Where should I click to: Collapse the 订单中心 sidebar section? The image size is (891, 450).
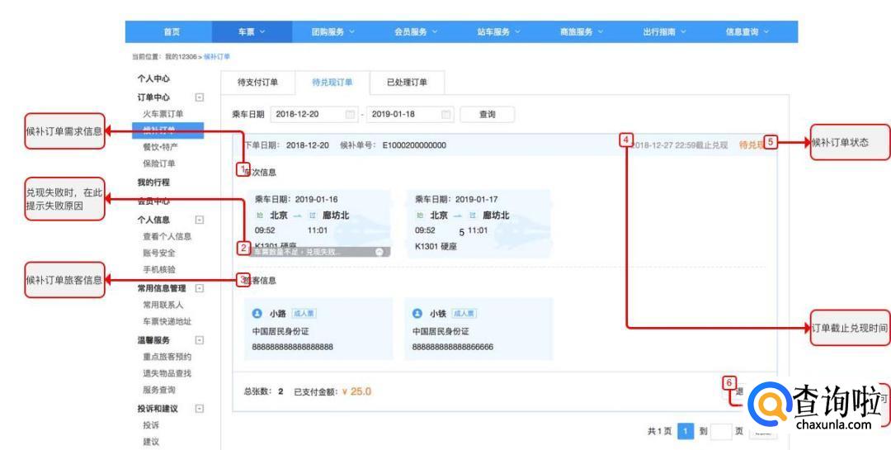pos(200,97)
